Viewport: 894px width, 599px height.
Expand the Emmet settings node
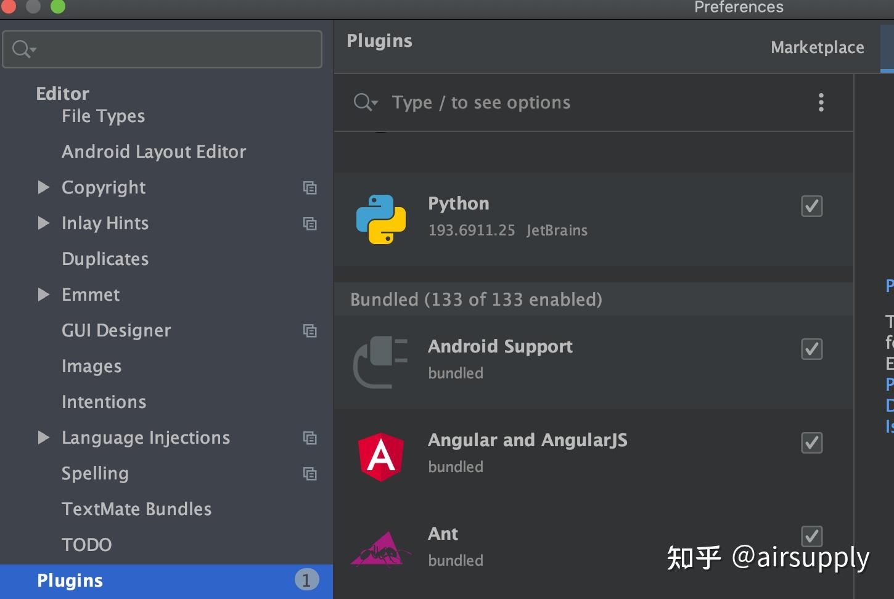point(43,295)
